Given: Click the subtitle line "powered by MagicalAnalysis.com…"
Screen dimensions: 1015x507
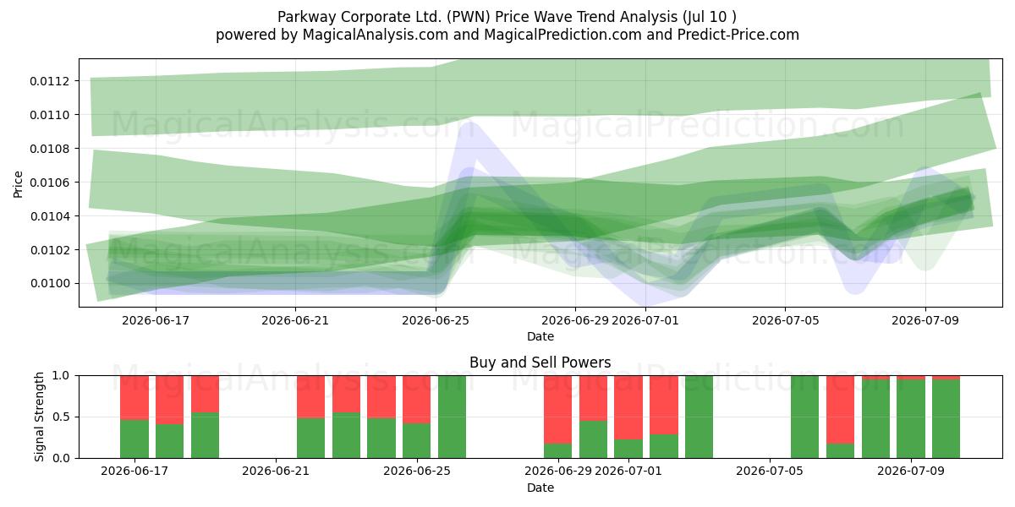Looking at the screenshot, I should coord(507,35).
